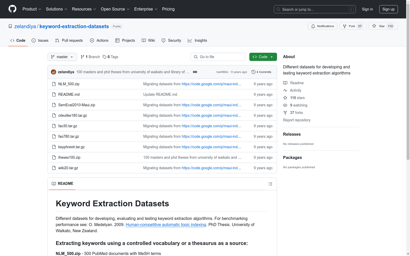410x256 pixels.
Task: Click the star icon in About stars row
Action: pos(285,98)
